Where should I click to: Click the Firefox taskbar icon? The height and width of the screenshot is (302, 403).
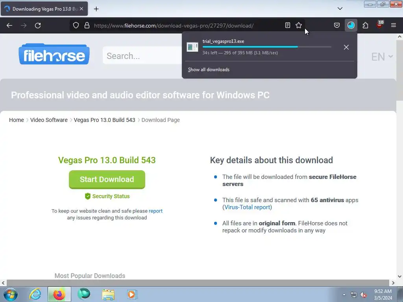[59, 294]
